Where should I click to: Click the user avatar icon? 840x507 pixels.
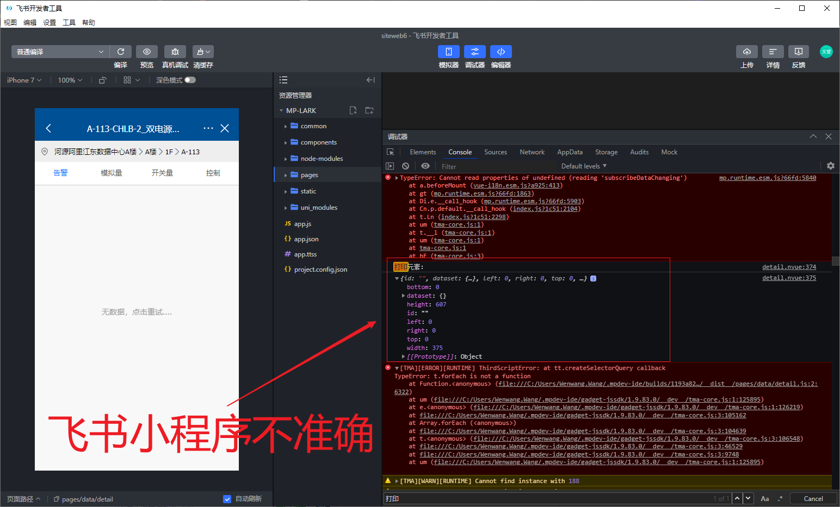(826, 52)
